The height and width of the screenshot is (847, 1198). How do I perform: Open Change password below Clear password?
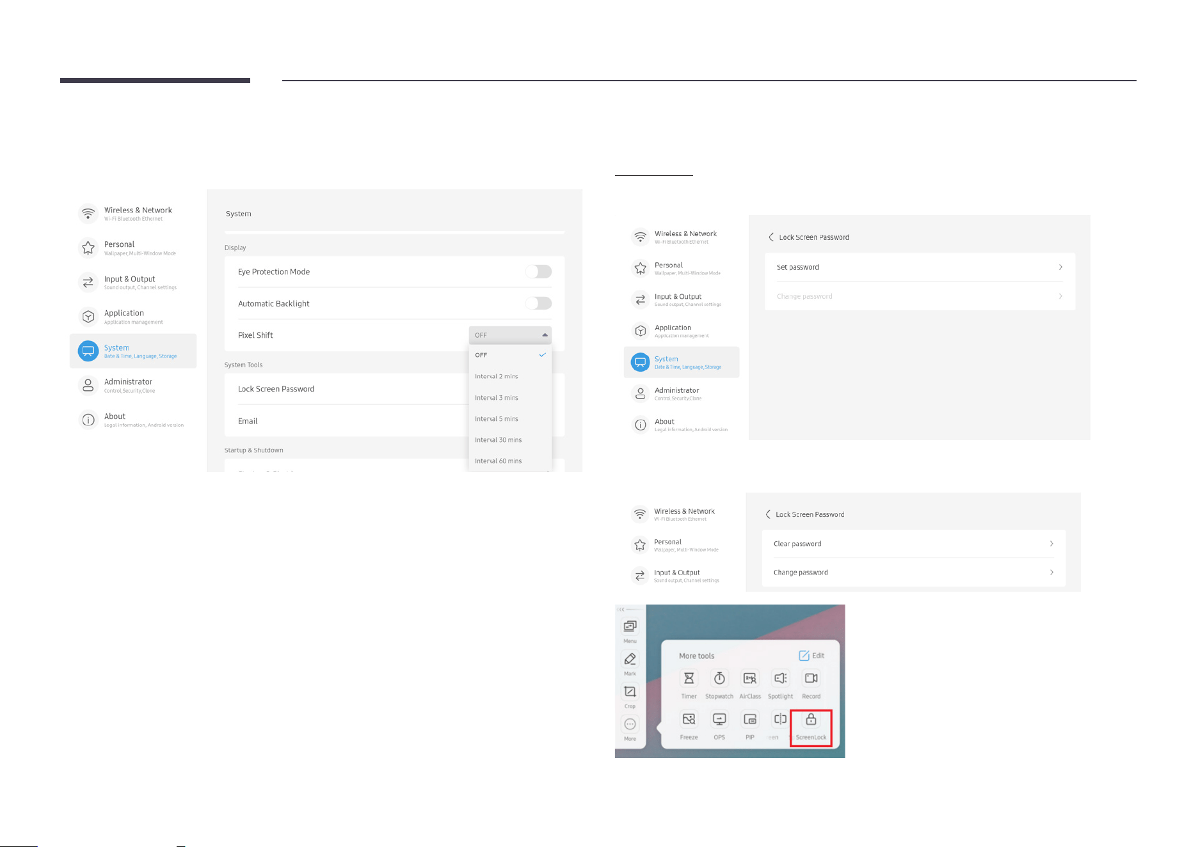tap(914, 573)
